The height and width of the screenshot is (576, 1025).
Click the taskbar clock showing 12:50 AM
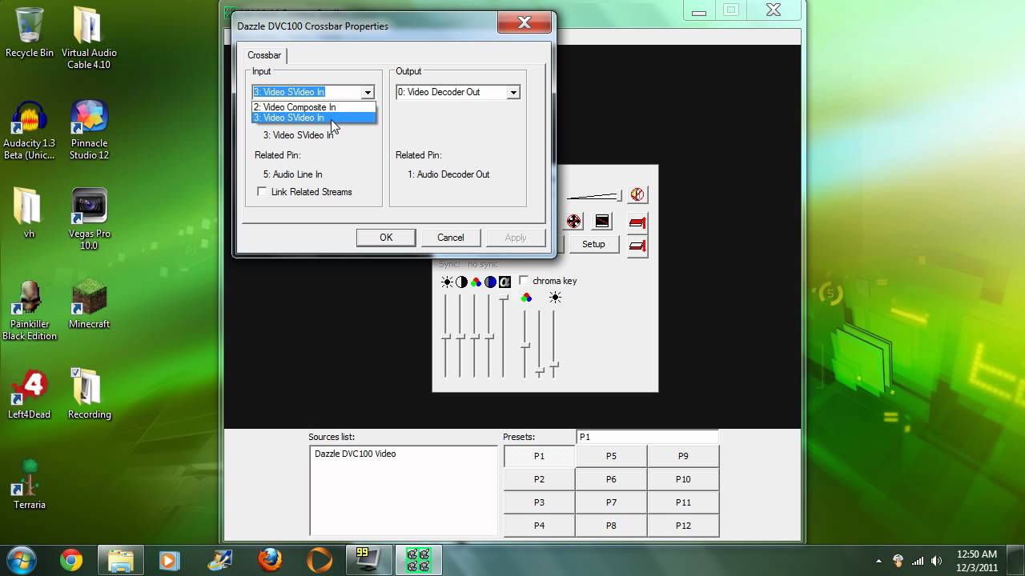(977, 561)
